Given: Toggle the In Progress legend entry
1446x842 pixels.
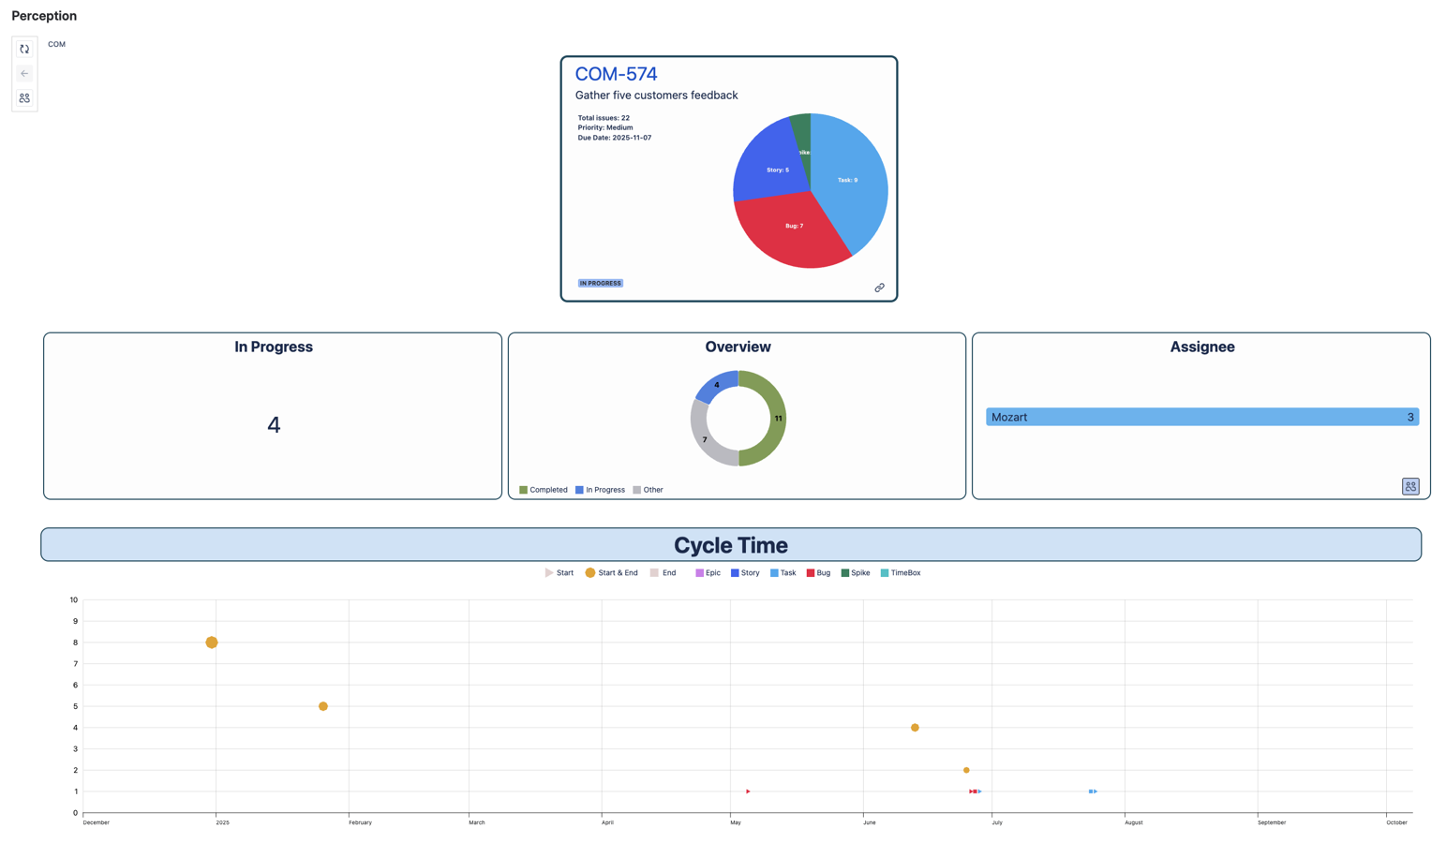Looking at the screenshot, I should click(x=600, y=490).
